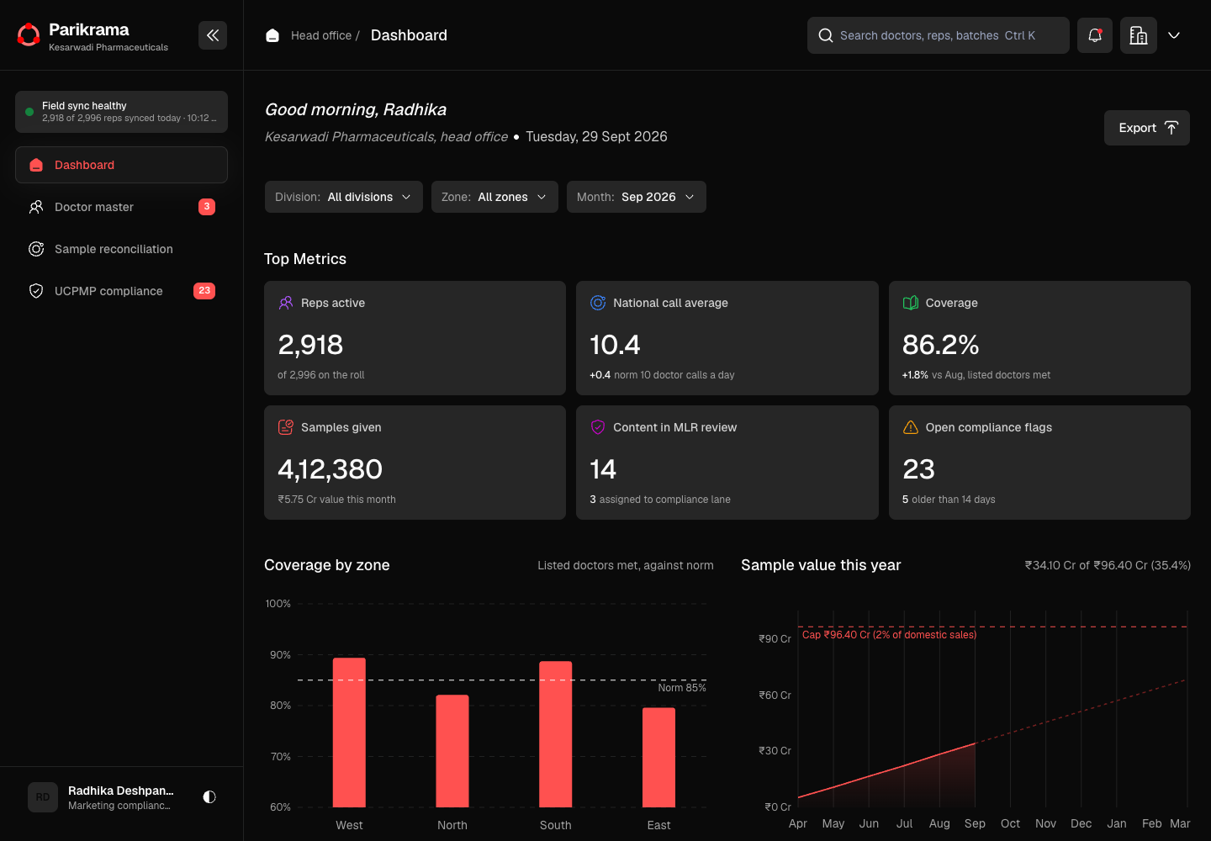Open the notifications bell

[x=1095, y=35]
